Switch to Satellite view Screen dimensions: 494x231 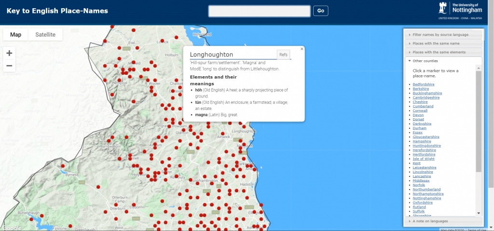pos(45,35)
